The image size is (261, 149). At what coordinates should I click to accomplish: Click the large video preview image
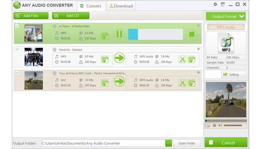point(226,100)
